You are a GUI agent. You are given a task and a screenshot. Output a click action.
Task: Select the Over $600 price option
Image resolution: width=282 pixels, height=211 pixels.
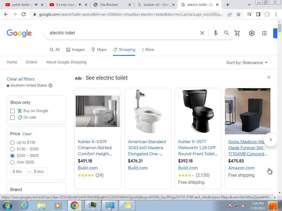(12, 162)
